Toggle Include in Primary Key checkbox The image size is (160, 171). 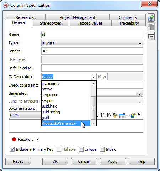point(12,149)
